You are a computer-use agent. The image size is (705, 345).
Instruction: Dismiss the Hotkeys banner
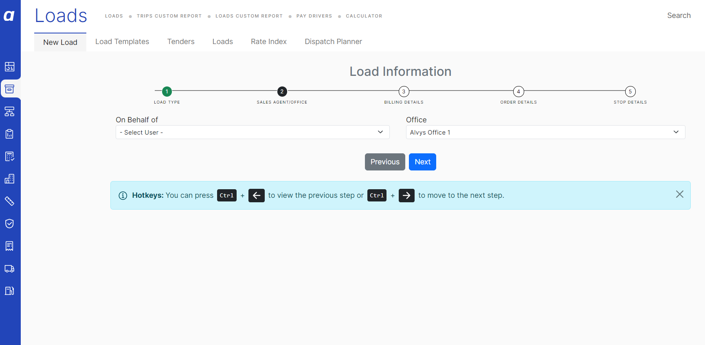[x=680, y=194]
